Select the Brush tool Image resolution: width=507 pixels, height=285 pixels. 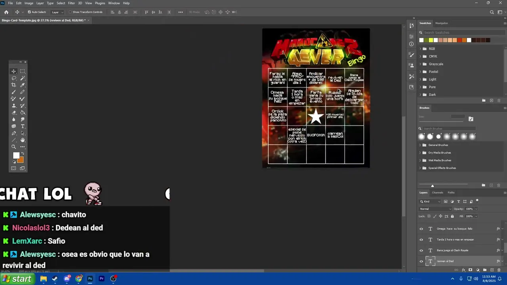14,92
